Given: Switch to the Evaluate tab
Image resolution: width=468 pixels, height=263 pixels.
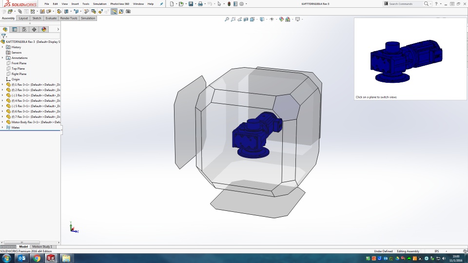Looking at the screenshot, I should (x=51, y=18).
